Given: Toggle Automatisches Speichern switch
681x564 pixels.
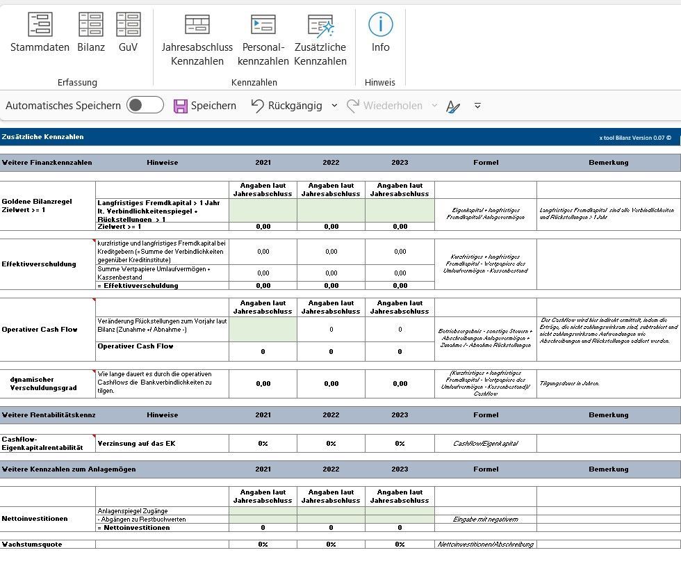Looking at the screenshot, I should coord(145,105).
